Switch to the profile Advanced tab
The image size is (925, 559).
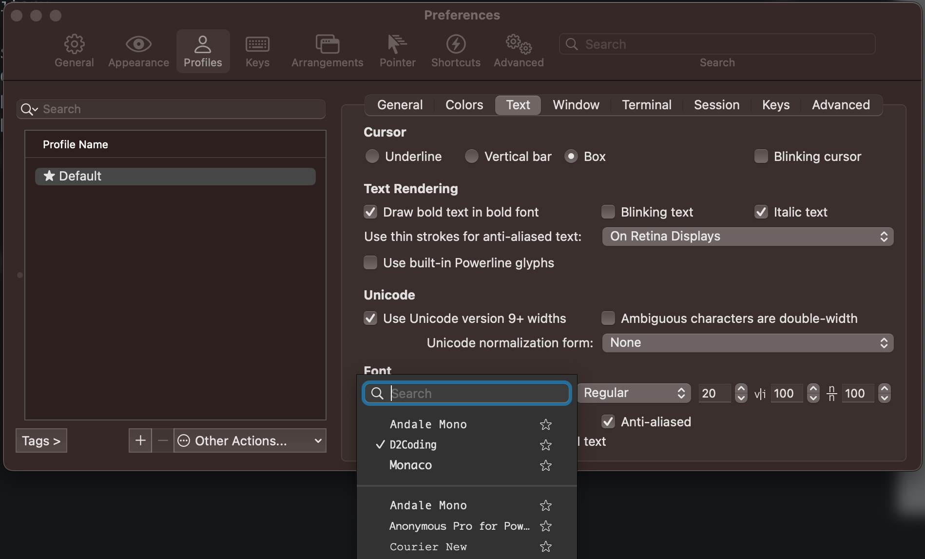pyautogui.click(x=841, y=105)
